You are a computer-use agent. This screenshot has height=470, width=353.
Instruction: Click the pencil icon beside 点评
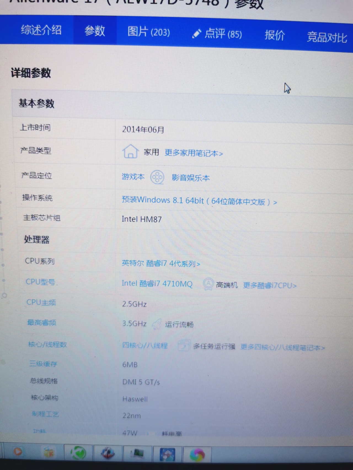(197, 33)
